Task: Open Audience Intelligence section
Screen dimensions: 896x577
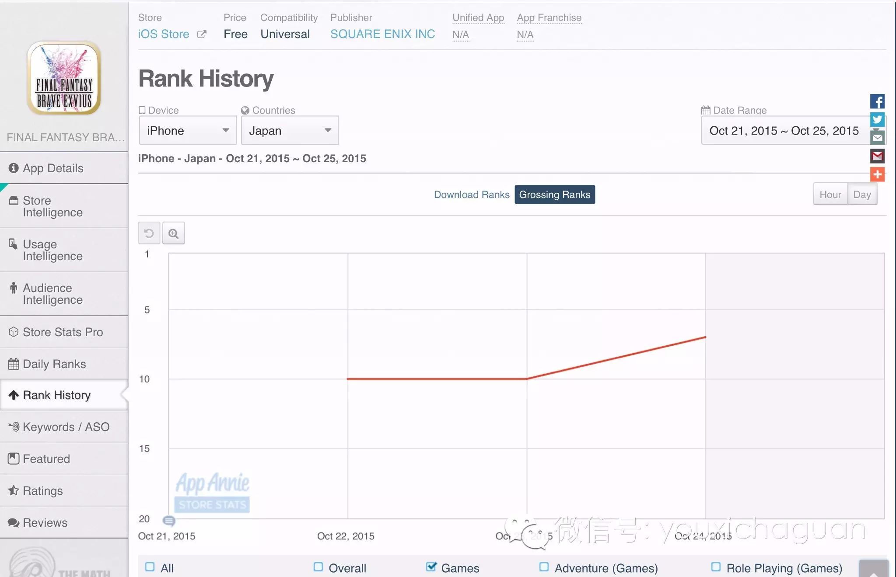Action: point(64,294)
